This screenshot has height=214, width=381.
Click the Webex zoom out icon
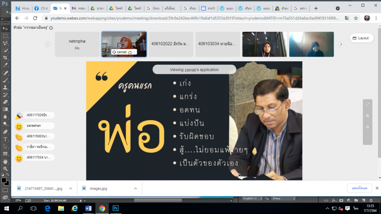367,127
